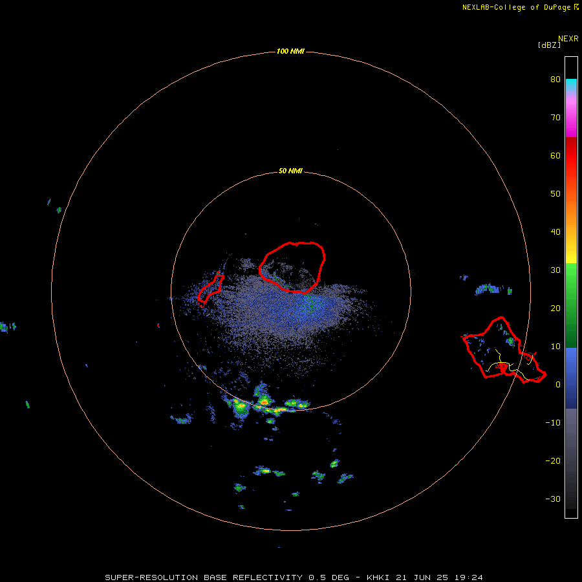Viewport: 582px width, 582px height.
Task: Click the 20 value on the dBZ scale
Action: coord(555,308)
